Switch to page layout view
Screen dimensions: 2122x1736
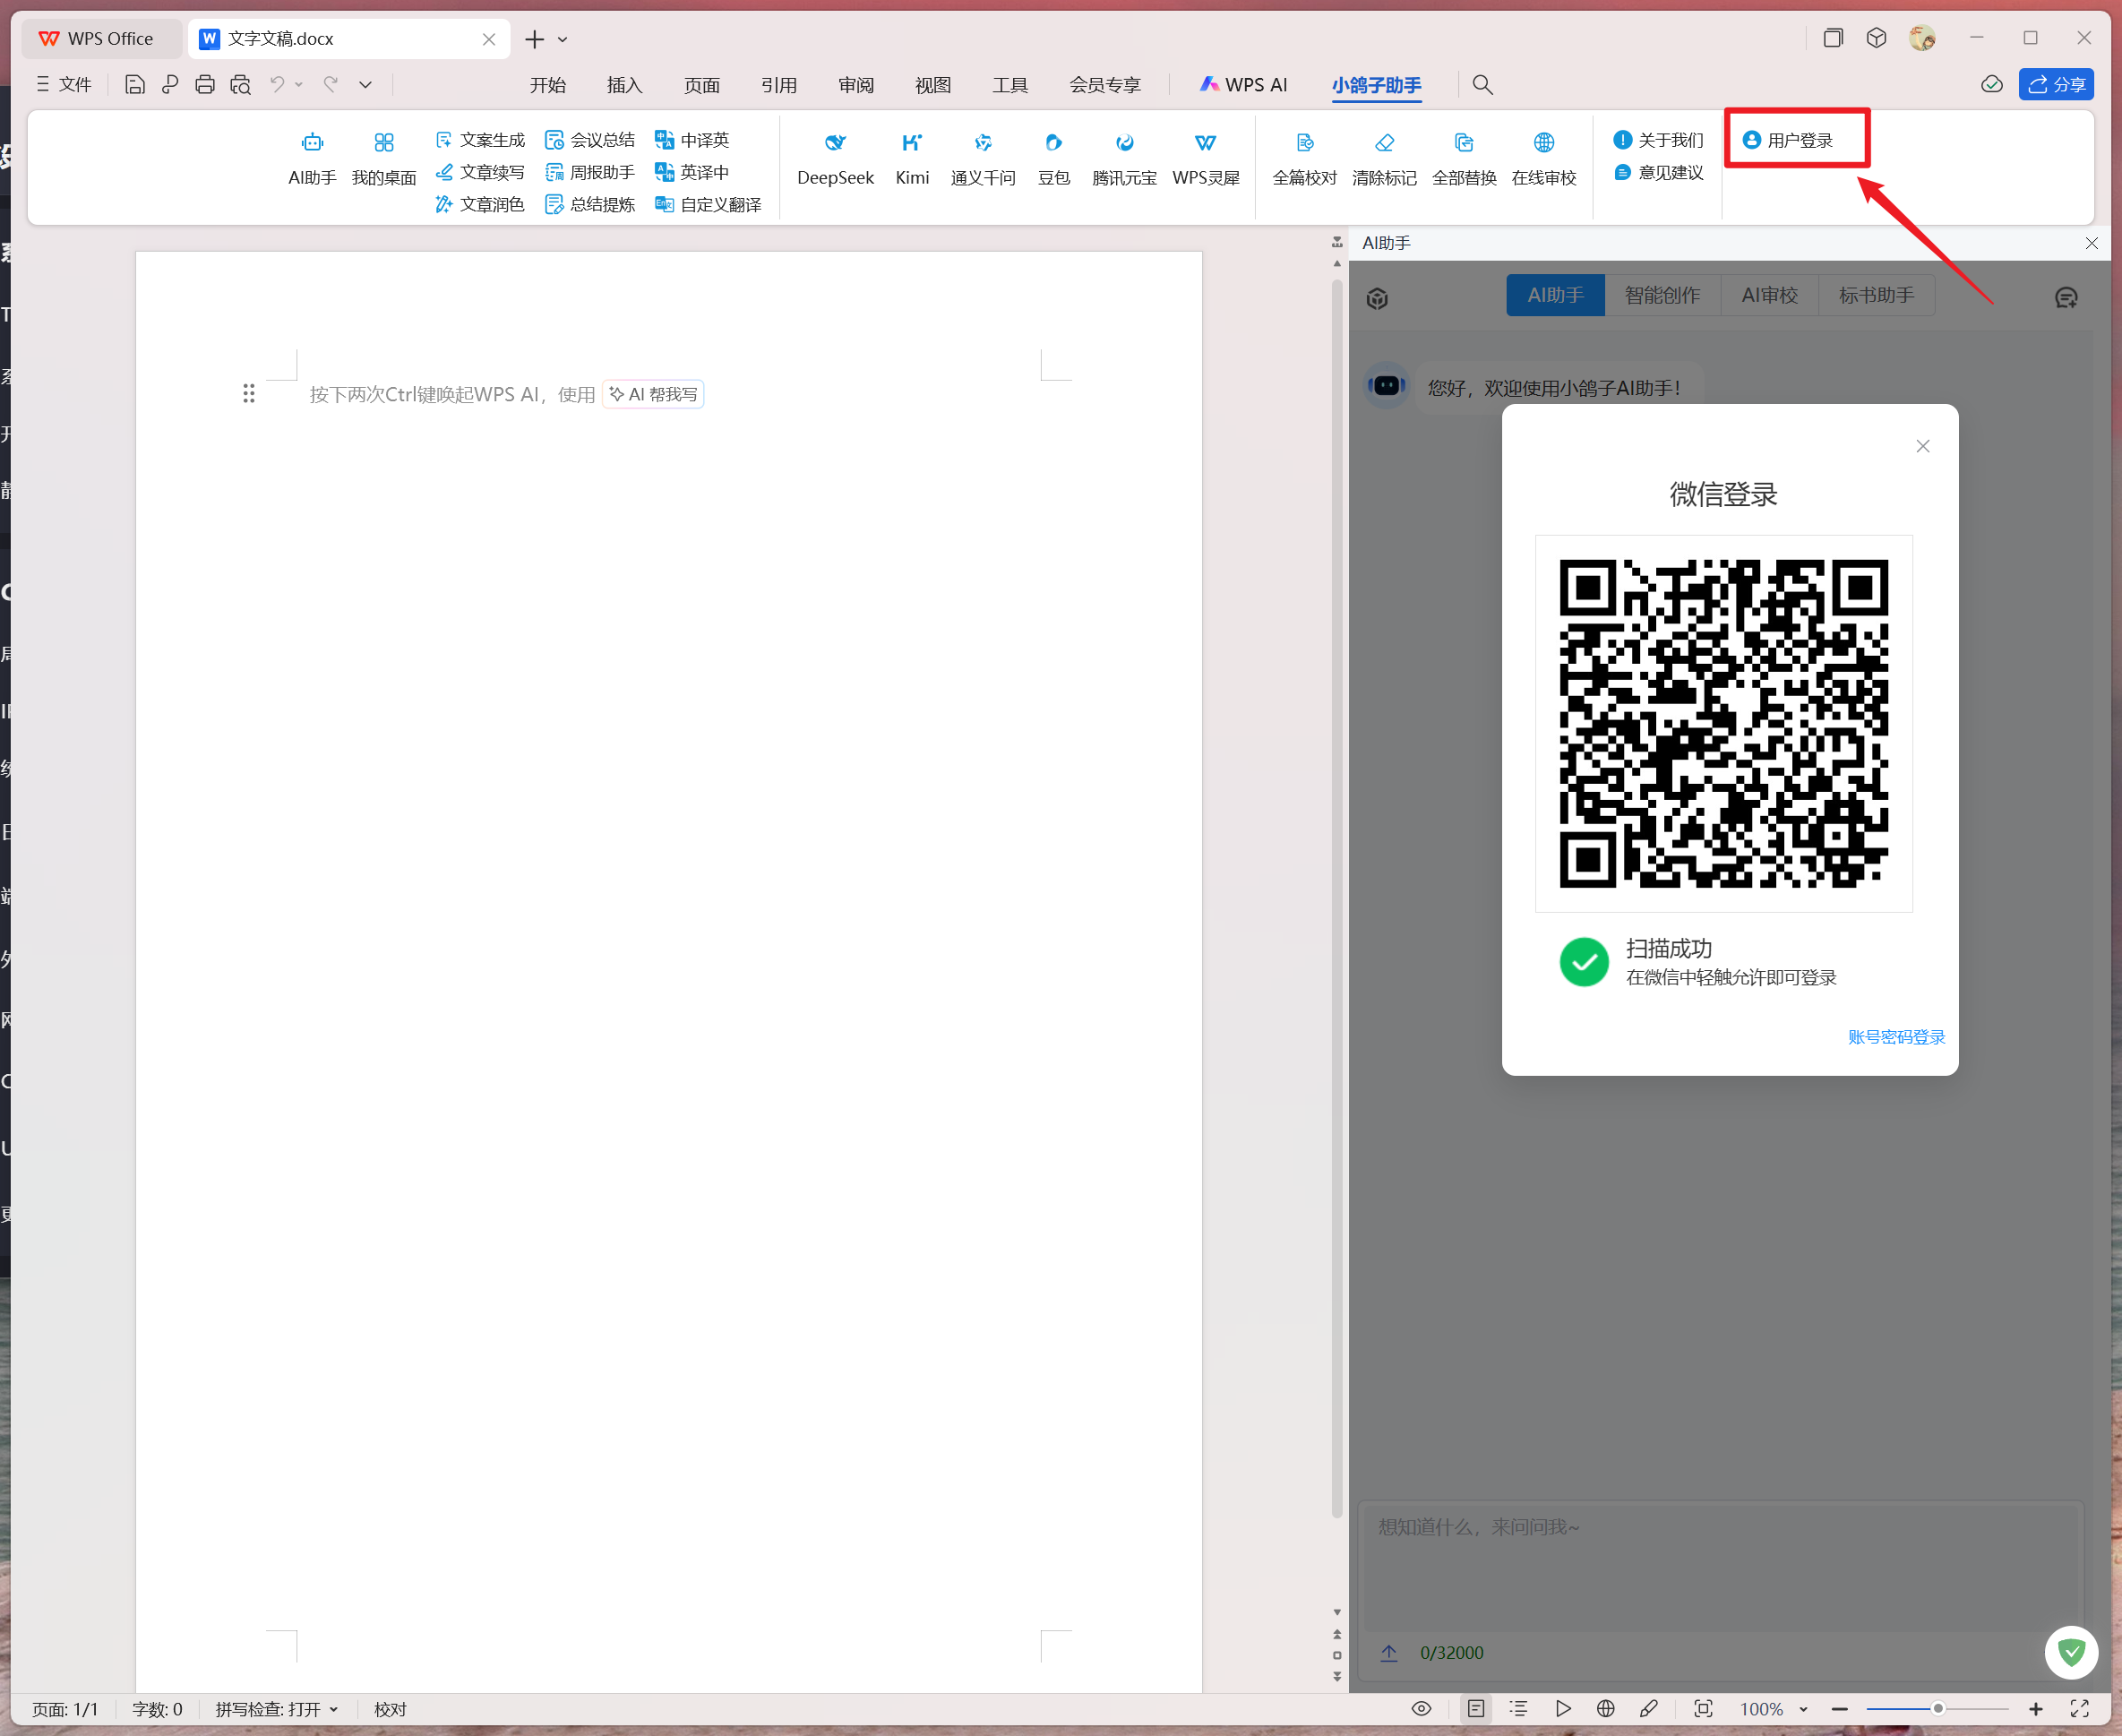tap(1475, 1709)
